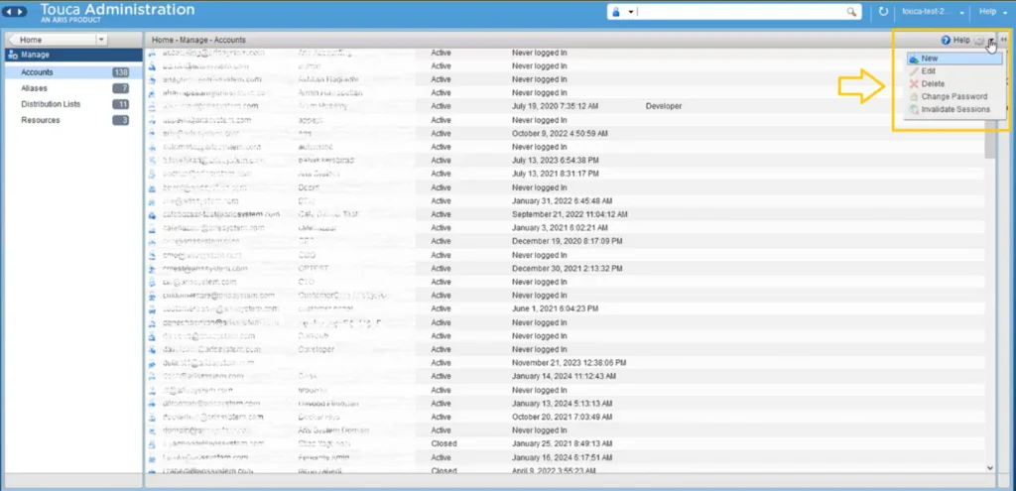Click the refresh icon in top bar
Image resolution: width=1016 pixels, height=491 pixels.
[x=884, y=12]
